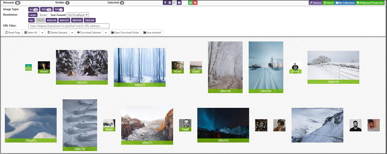Open the Size Funnel dropdown
The image size is (387, 154).
(78, 15)
